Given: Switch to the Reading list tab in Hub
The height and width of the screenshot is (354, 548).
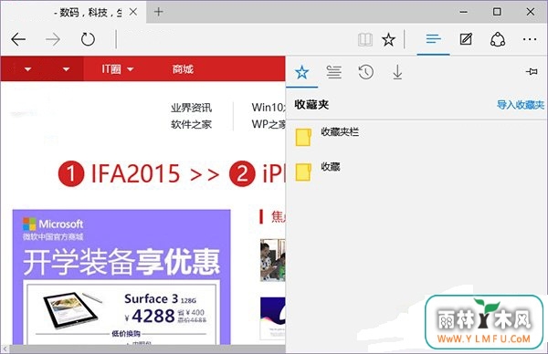Looking at the screenshot, I should pyautogui.click(x=333, y=72).
